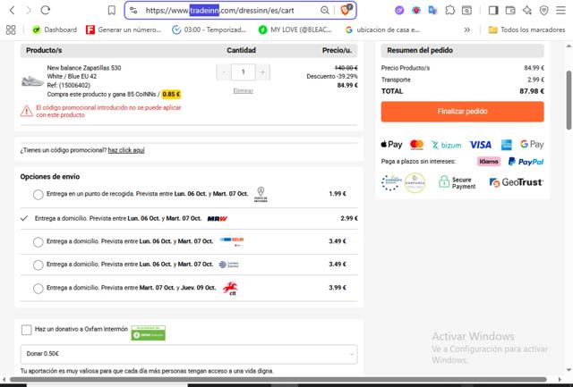Click the Apple Pay logo

point(391,145)
